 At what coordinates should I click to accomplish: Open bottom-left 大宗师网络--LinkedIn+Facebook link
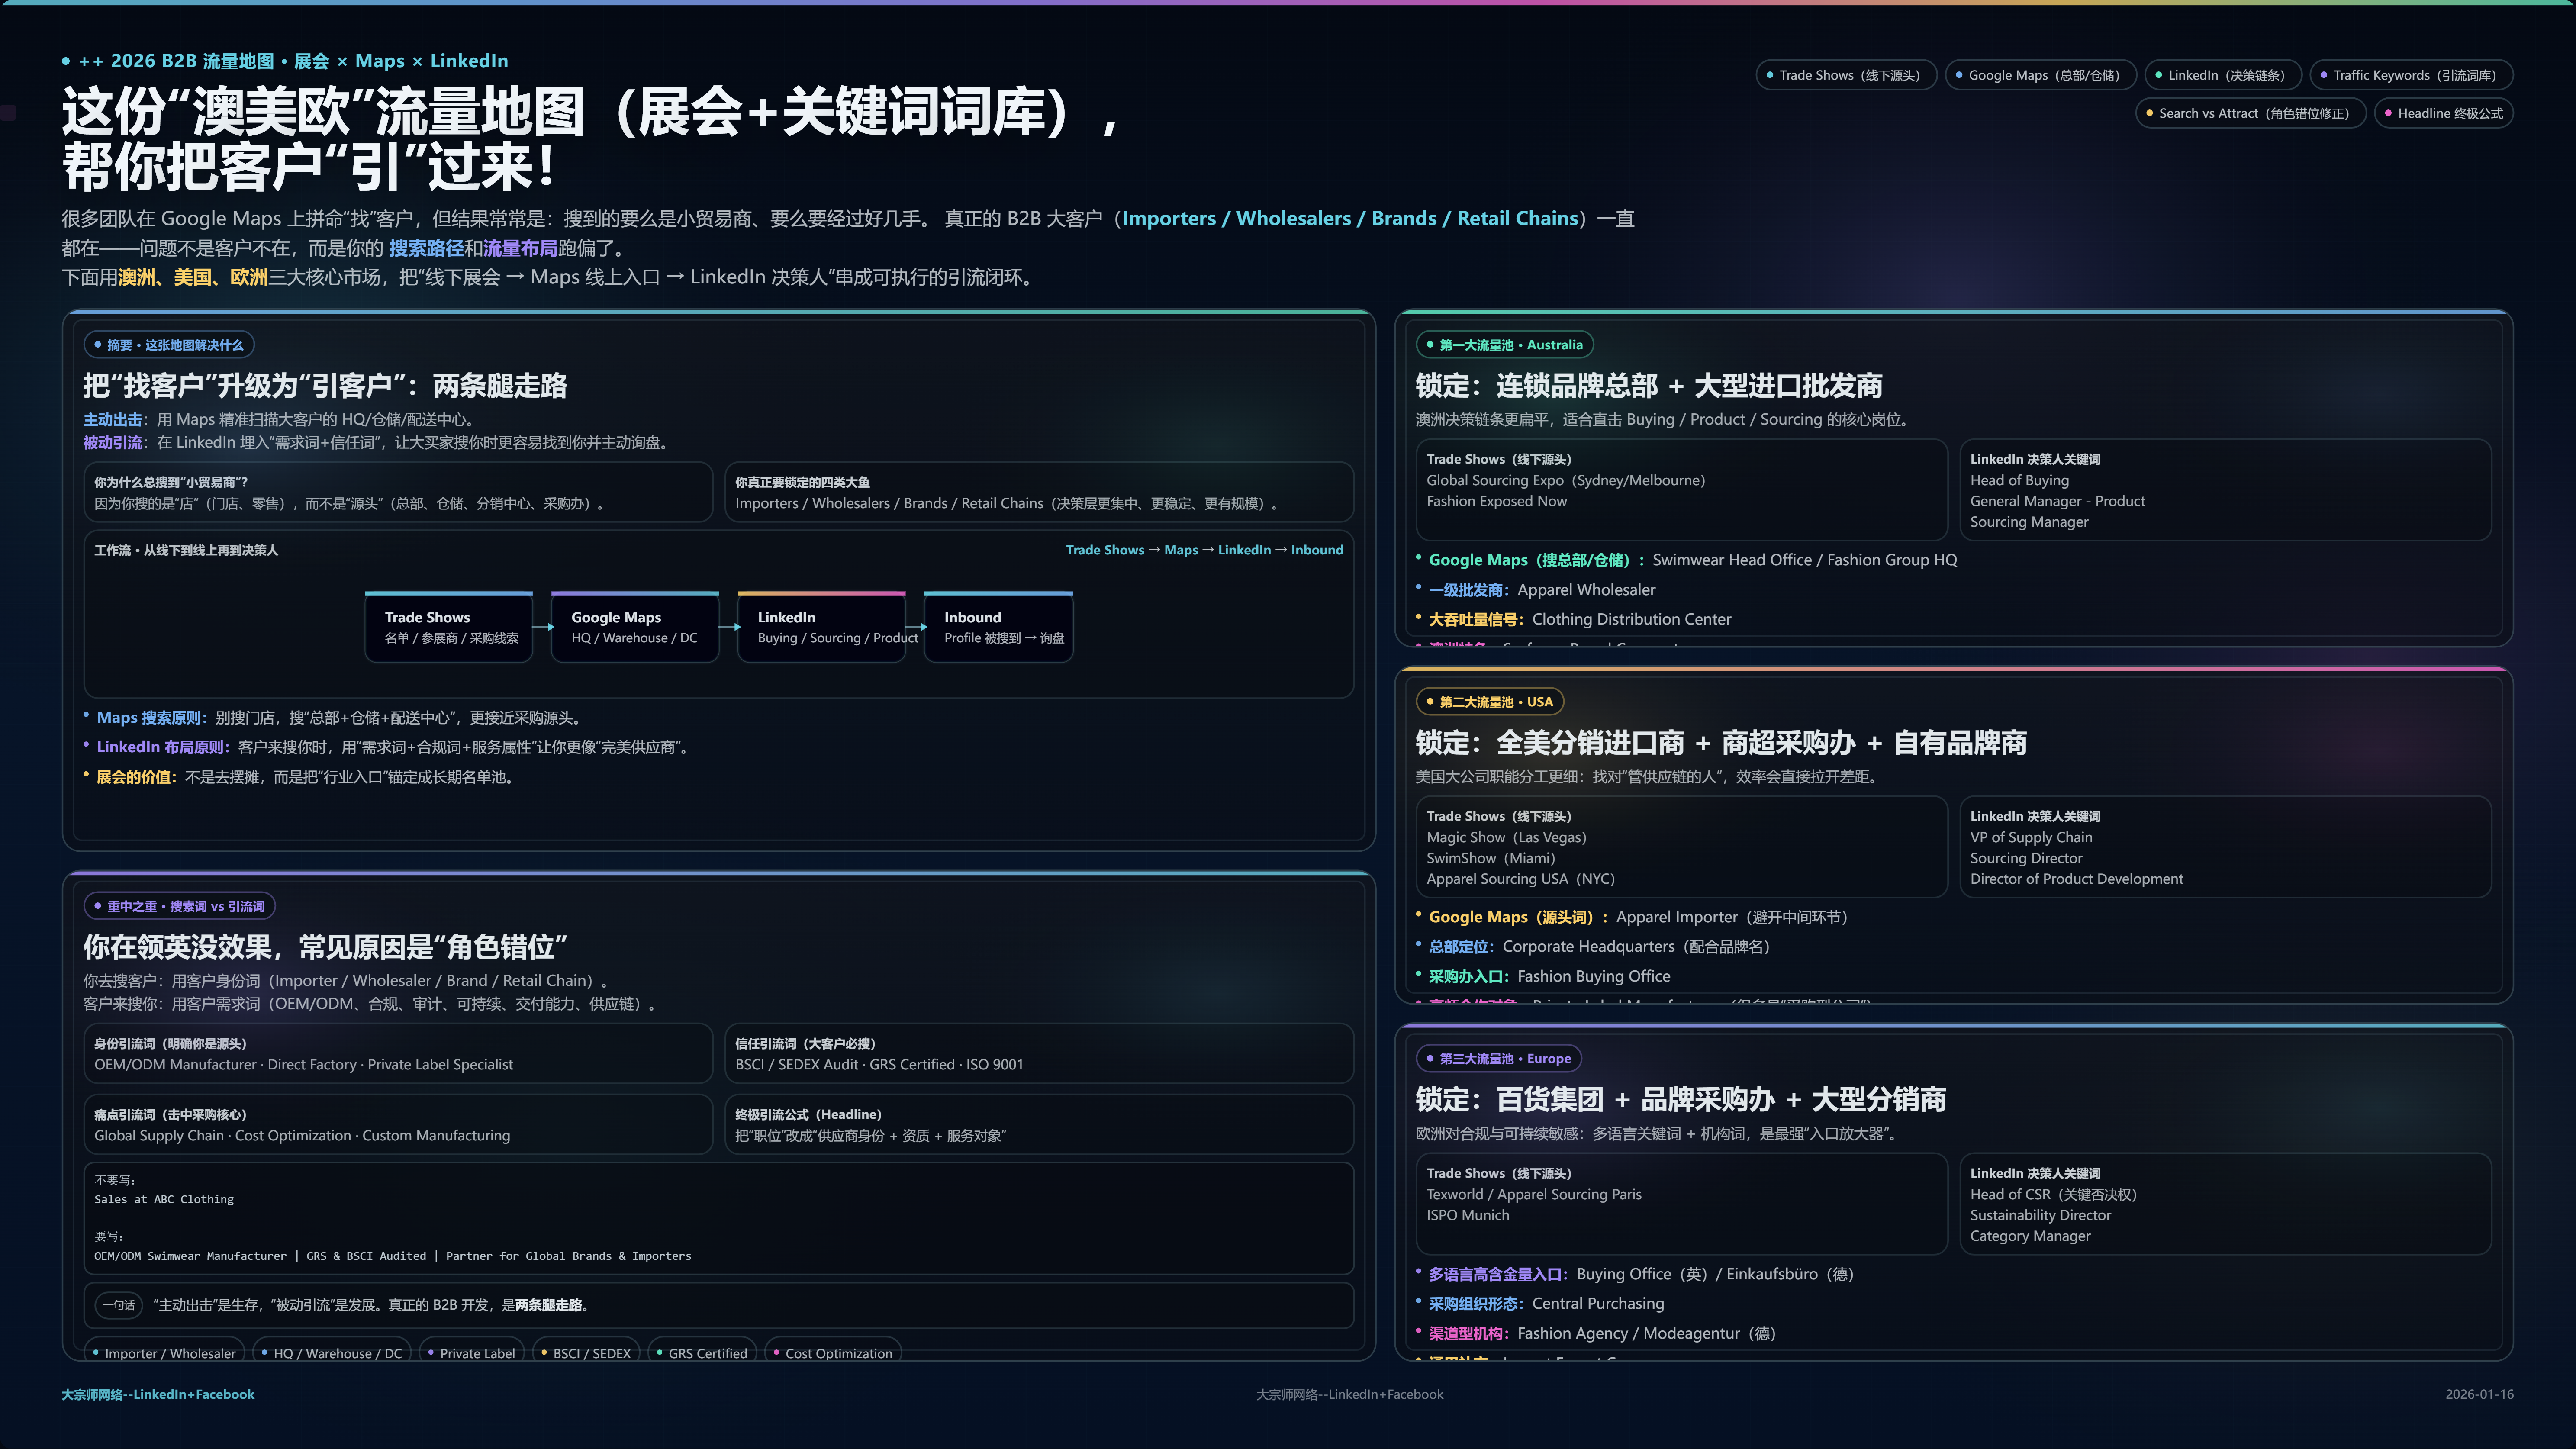158,1394
